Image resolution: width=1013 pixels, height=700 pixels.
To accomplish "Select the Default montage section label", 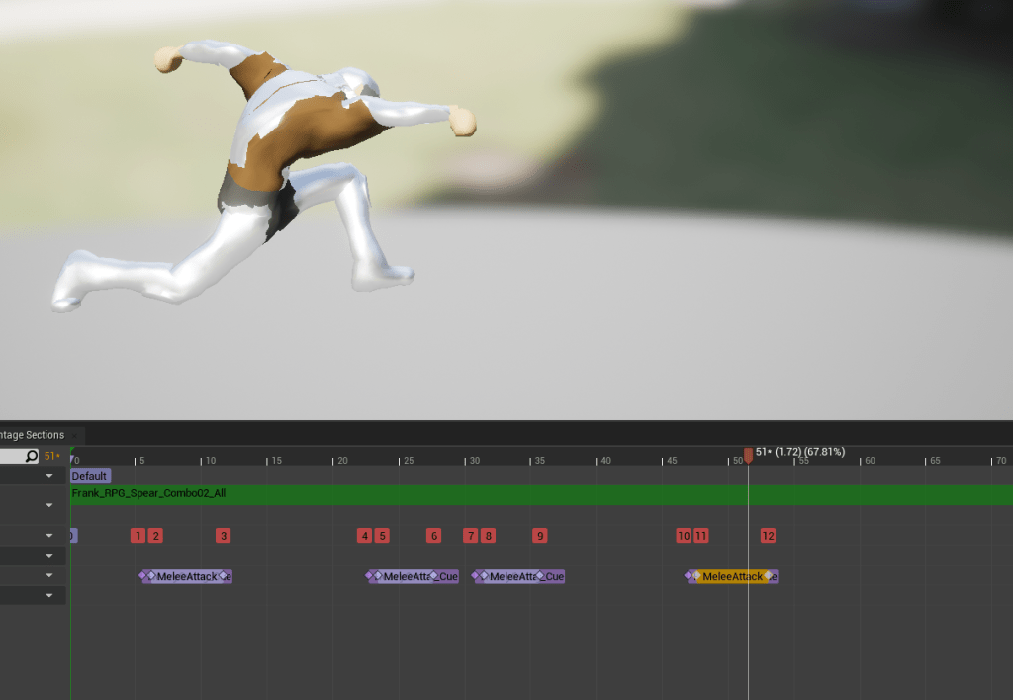I will [90, 476].
